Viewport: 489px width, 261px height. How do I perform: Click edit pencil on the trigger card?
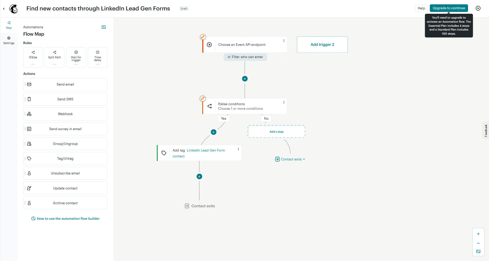[203, 37]
